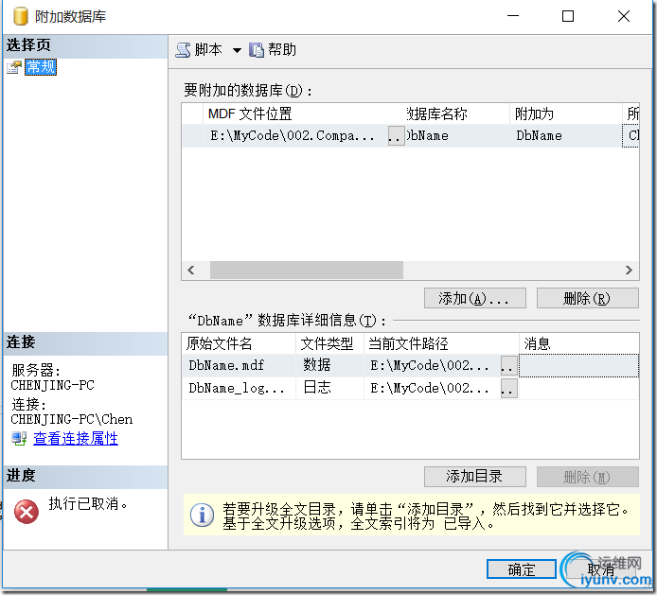Click the browse button in the DbName_log row

tap(508, 389)
